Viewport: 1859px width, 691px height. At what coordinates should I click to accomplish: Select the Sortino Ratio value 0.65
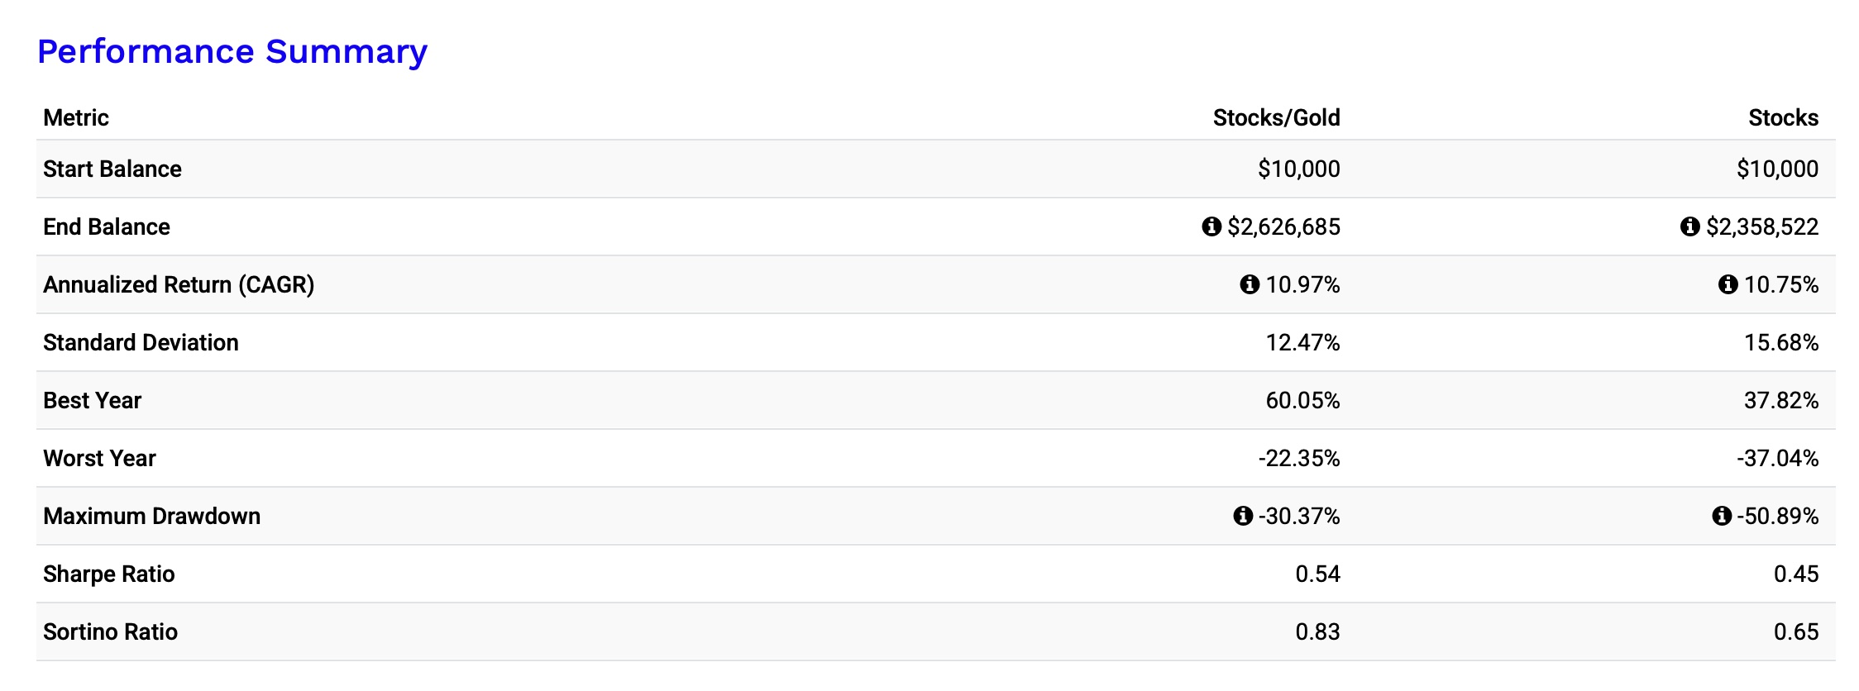click(1796, 631)
